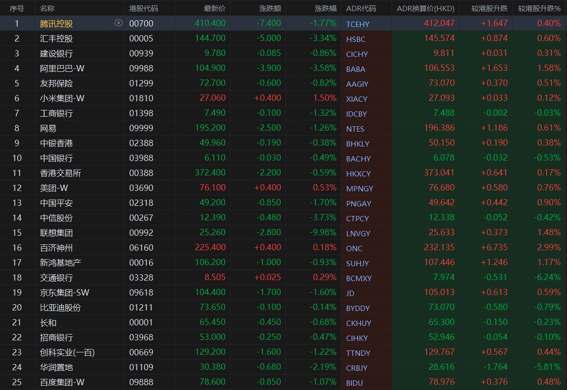Select the 中信股份 stock name
Image resolution: width=567 pixels, height=390 pixels.
(56, 218)
